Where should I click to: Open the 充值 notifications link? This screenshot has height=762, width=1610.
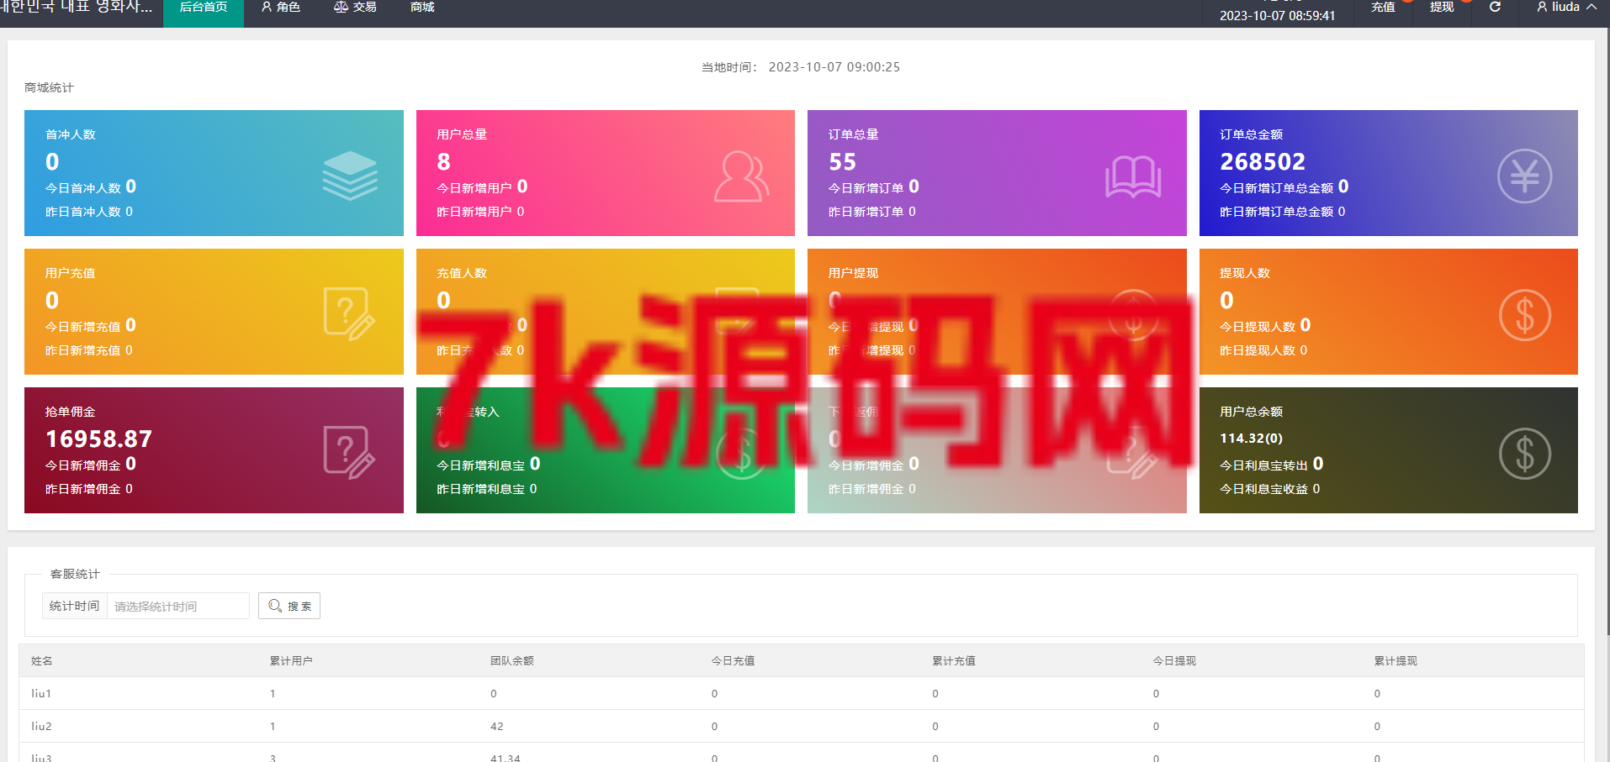(x=1383, y=8)
